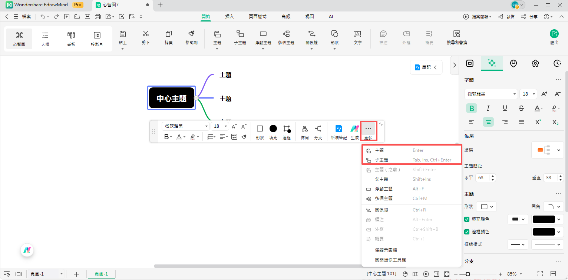
Task: Click the 關係線 relationship line tool
Action: pos(311,38)
